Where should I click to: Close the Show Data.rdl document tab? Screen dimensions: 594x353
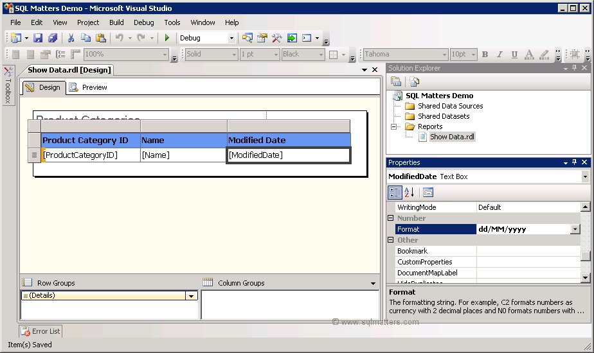click(x=375, y=69)
